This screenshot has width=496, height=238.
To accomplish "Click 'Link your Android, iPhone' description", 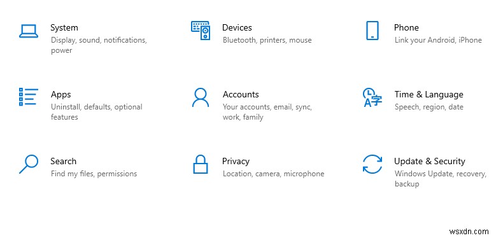I will coord(438,40).
